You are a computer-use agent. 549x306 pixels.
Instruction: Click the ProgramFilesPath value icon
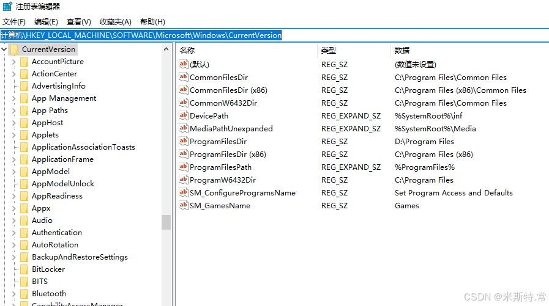[x=184, y=167]
